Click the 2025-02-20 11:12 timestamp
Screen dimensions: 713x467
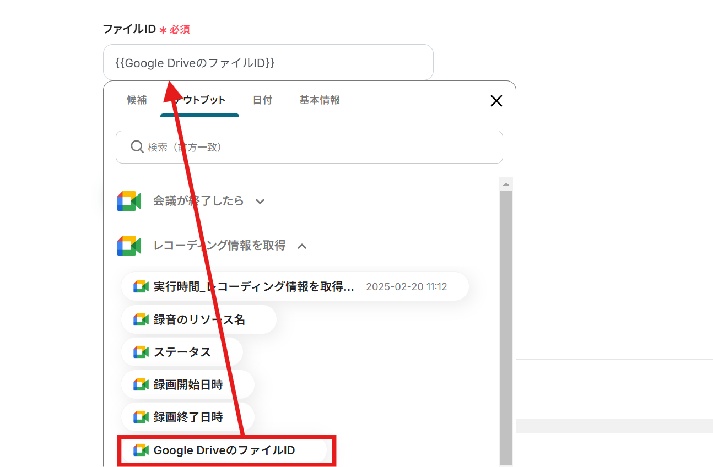(x=407, y=287)
